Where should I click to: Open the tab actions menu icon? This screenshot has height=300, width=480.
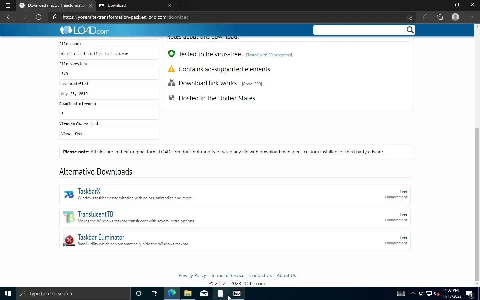(x=8, y=5)
